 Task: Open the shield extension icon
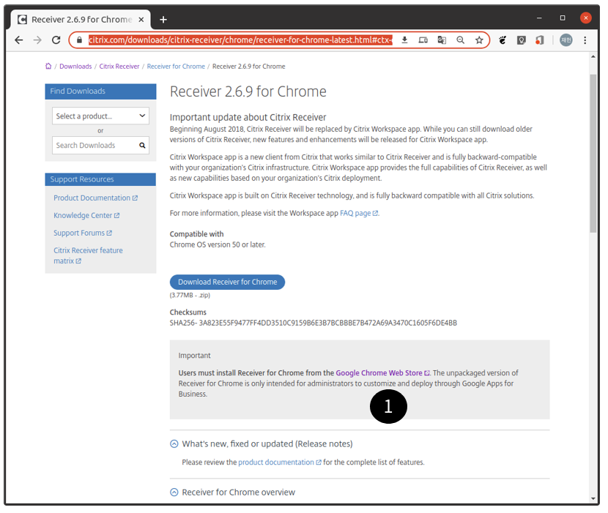click(521, 40)
